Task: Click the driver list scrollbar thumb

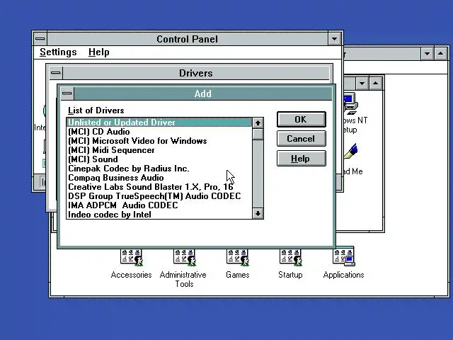Action: 258,134
